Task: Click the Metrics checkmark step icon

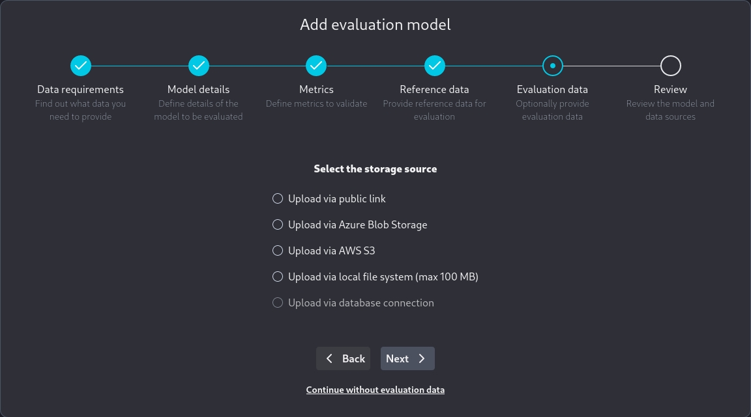Action: [316, 66]
